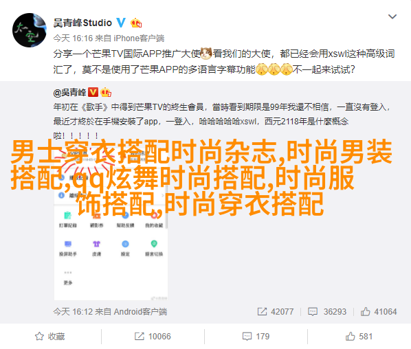
Task: Open the 吴青峰Studio username link
Action: click(82, 23)
